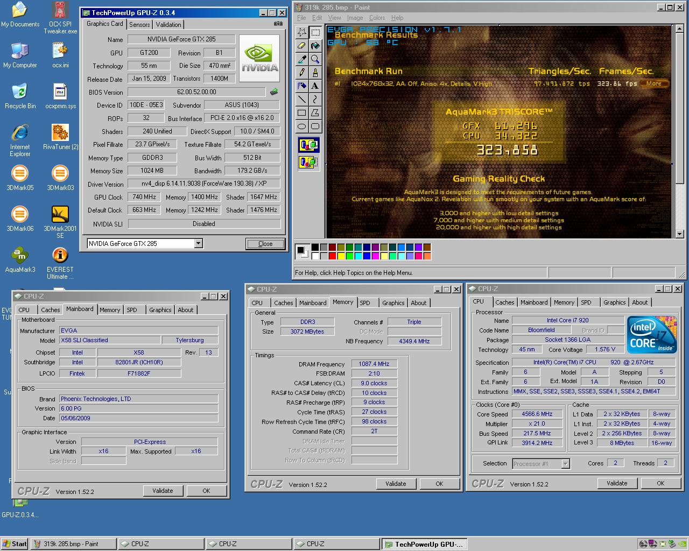Select the Polygon tool in Paint
Image resolution: width=689 pixels, height=551 pixels.
coord(315,113)
